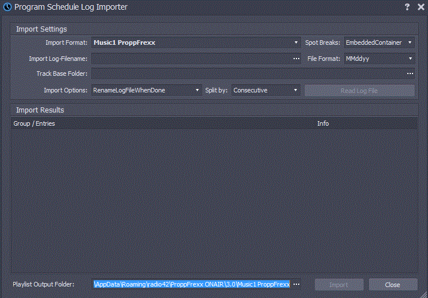
Task: Click the Import Settings section heading
Action: tap(41, 29)
